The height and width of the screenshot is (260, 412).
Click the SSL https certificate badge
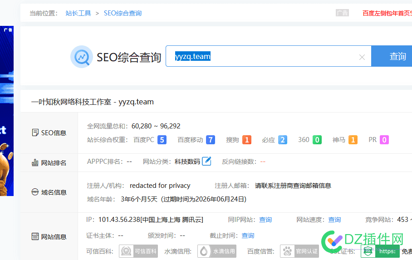[x=380, y=251]
